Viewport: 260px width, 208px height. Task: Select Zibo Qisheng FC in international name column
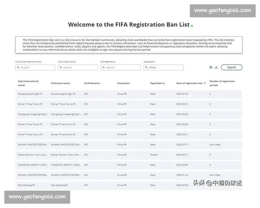(x=26, y=185)
